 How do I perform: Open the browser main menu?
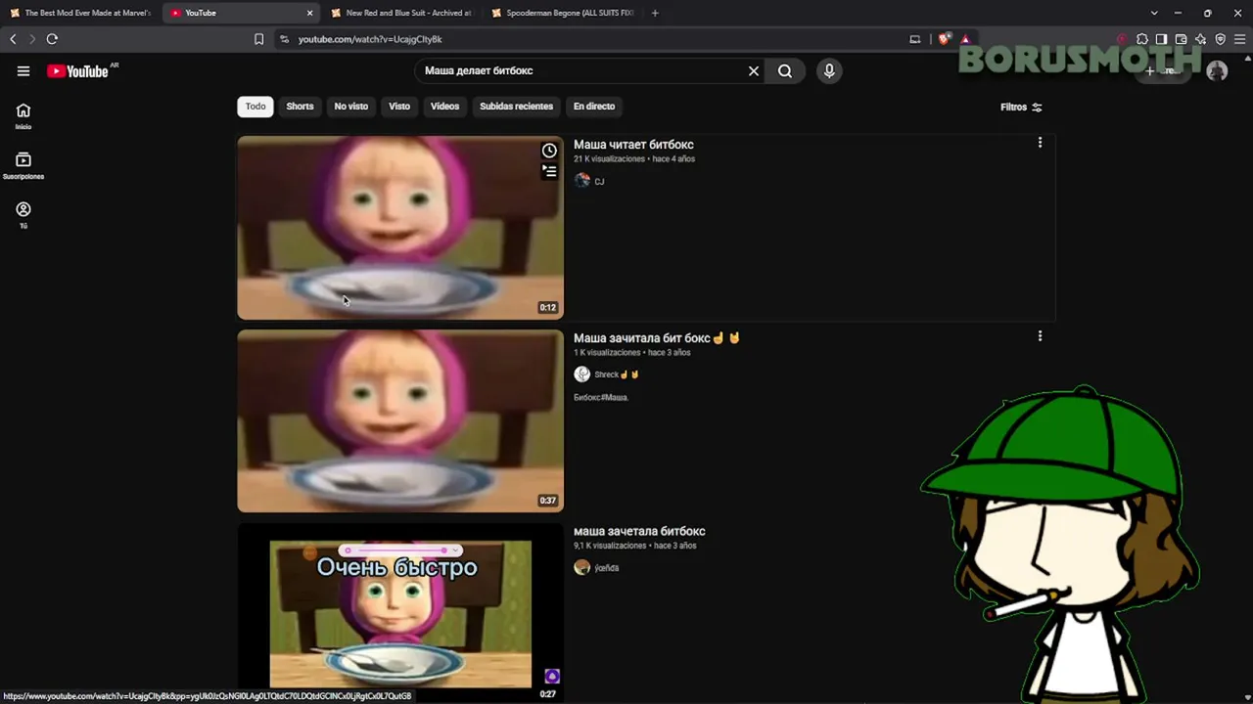click(x=1239, y=39)
